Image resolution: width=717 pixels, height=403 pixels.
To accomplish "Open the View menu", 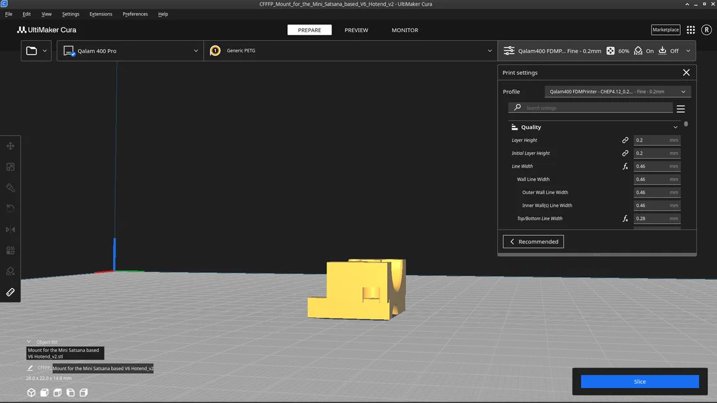I will 46,14.
